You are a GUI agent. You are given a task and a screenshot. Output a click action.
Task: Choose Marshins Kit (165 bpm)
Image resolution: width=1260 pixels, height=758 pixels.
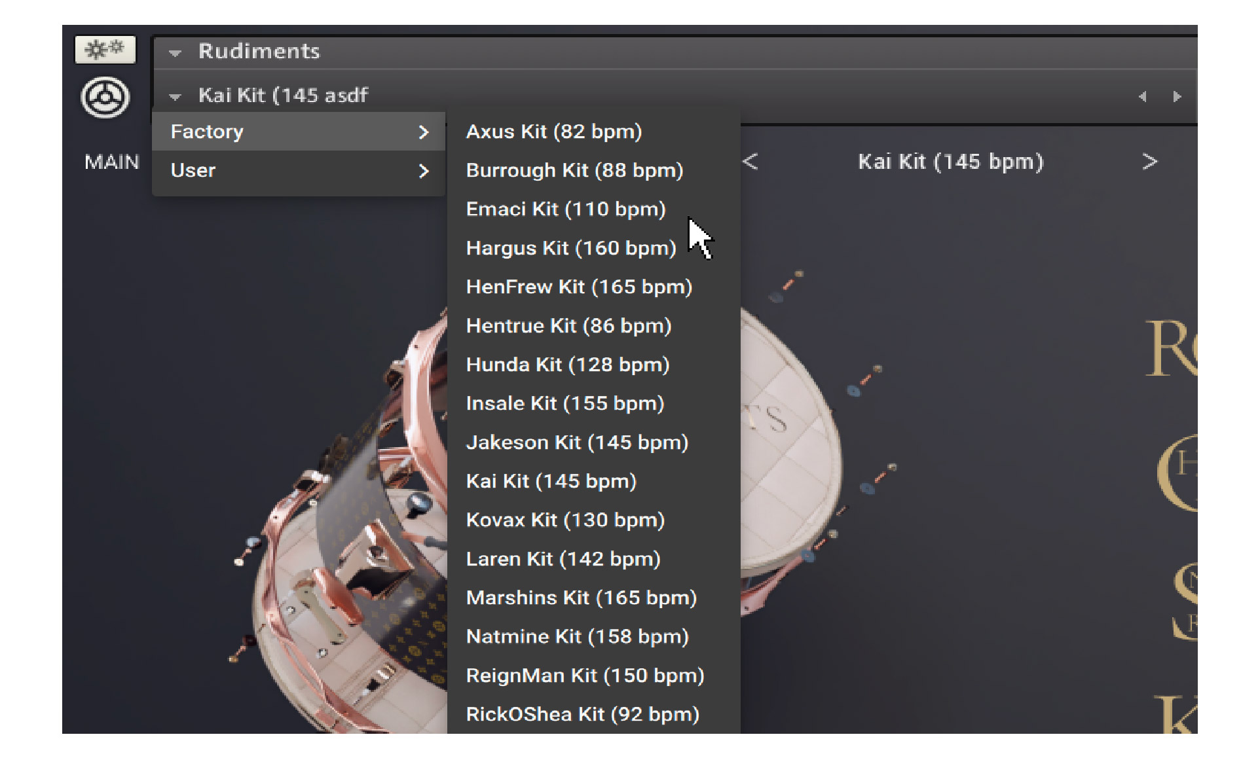coord(581,598)
